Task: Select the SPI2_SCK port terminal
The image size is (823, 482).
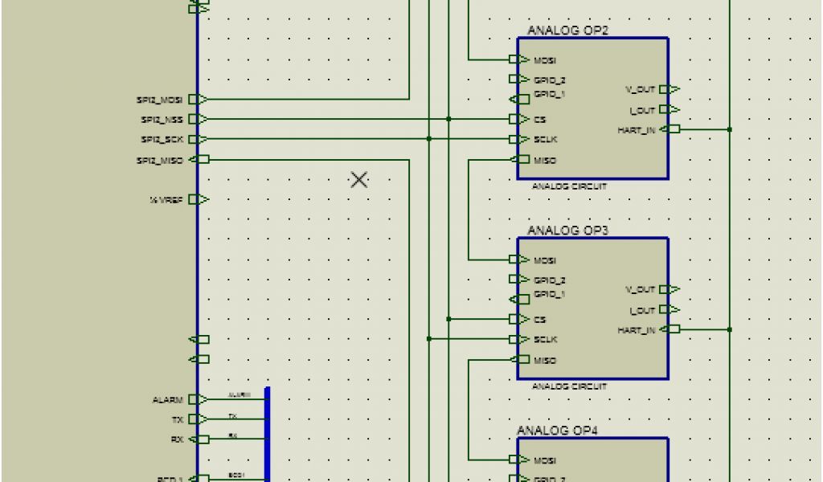Action: [x=198, y=140]
